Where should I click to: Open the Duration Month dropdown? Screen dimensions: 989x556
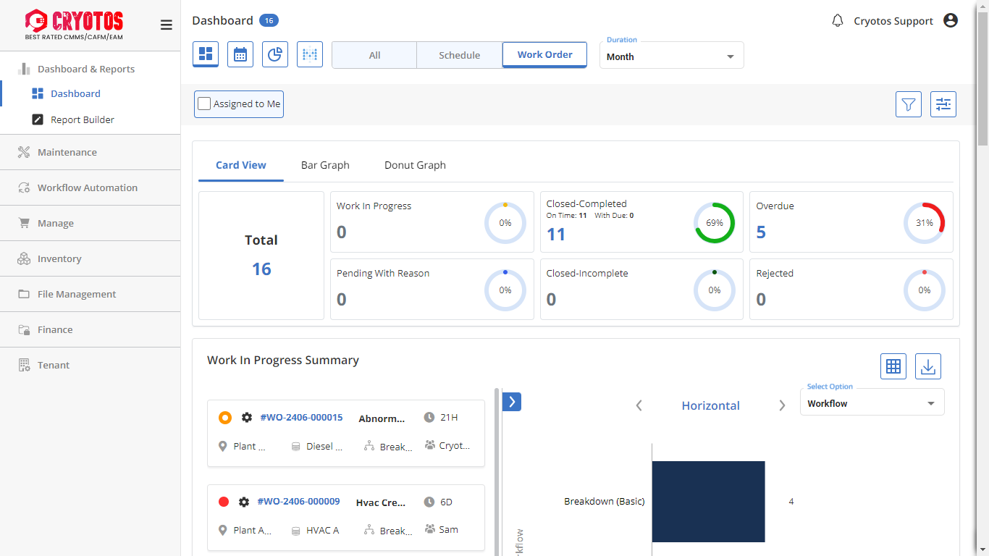pos(671,56)
